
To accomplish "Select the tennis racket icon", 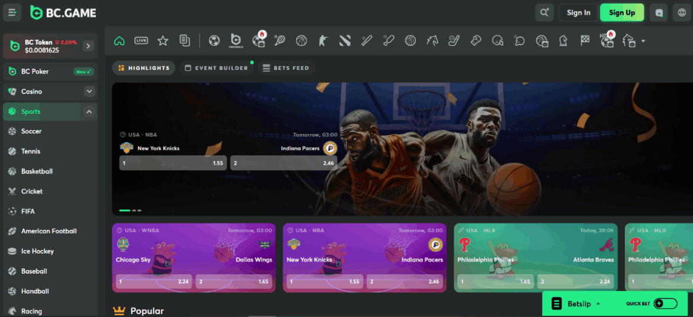I will click(x=280, y=41).
